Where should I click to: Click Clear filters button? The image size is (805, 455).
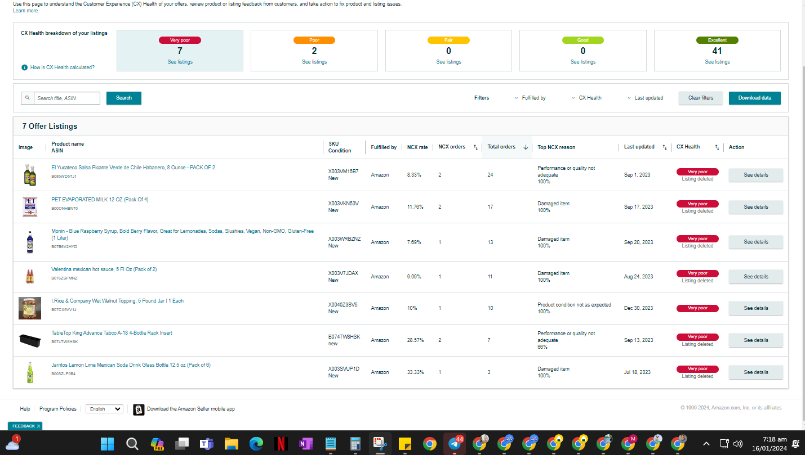click(x=701, y=98)
